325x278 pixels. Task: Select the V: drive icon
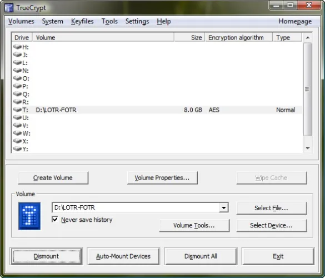pyautogui.click(x=17, y=125)
